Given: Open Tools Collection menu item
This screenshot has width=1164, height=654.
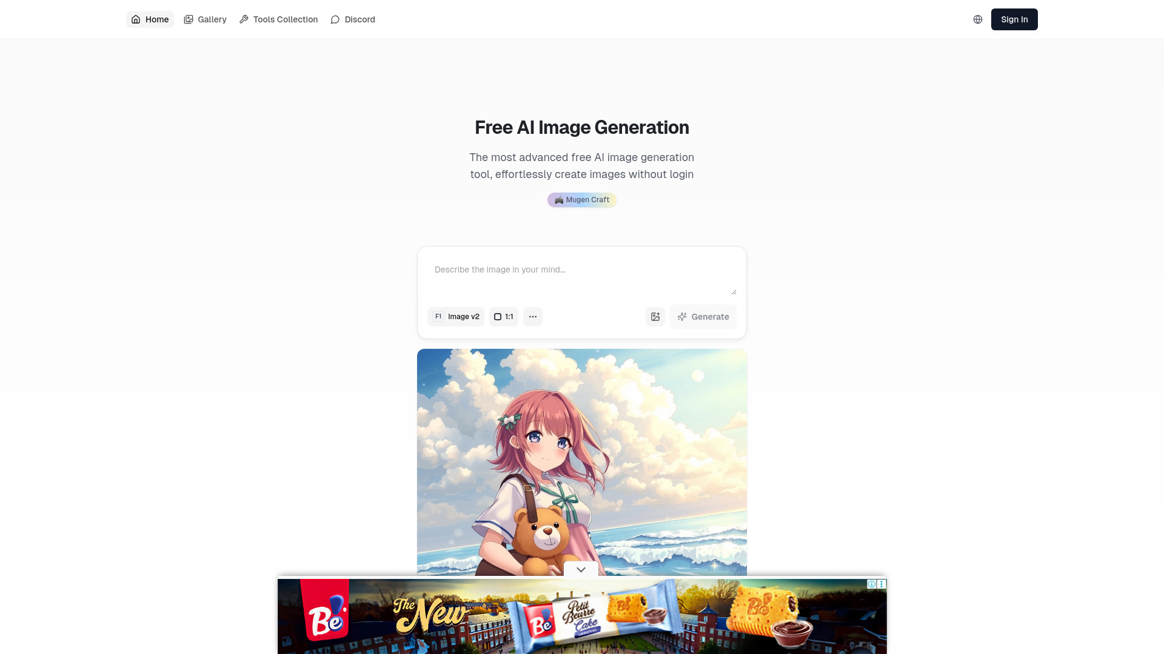Looking at the screenshot, I should point(278,19).
